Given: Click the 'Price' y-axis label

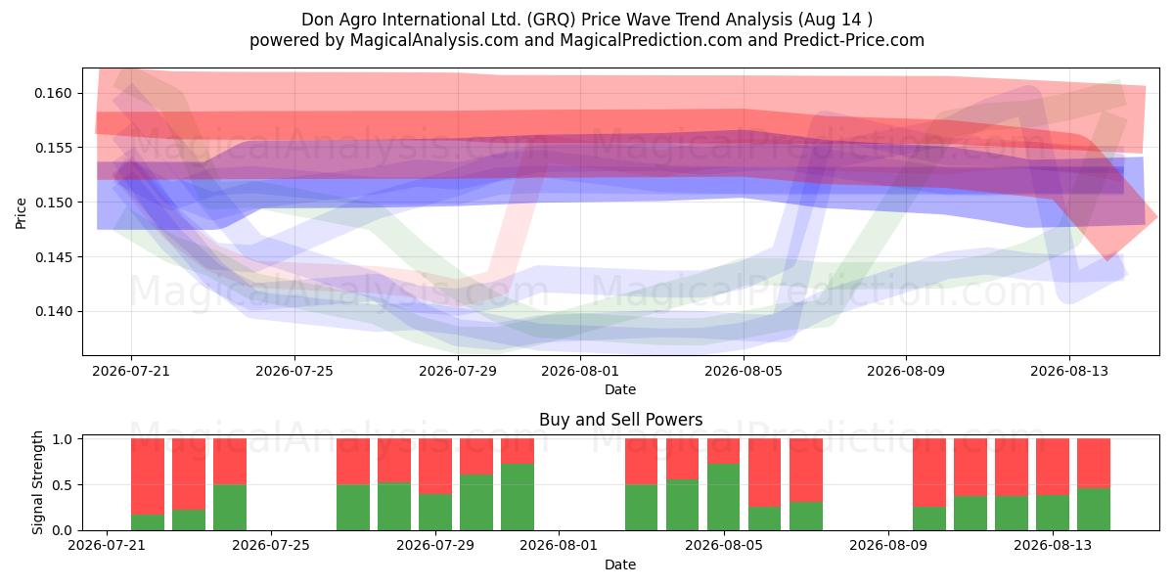Looking at the screenshot, I should tap(22, 212).
